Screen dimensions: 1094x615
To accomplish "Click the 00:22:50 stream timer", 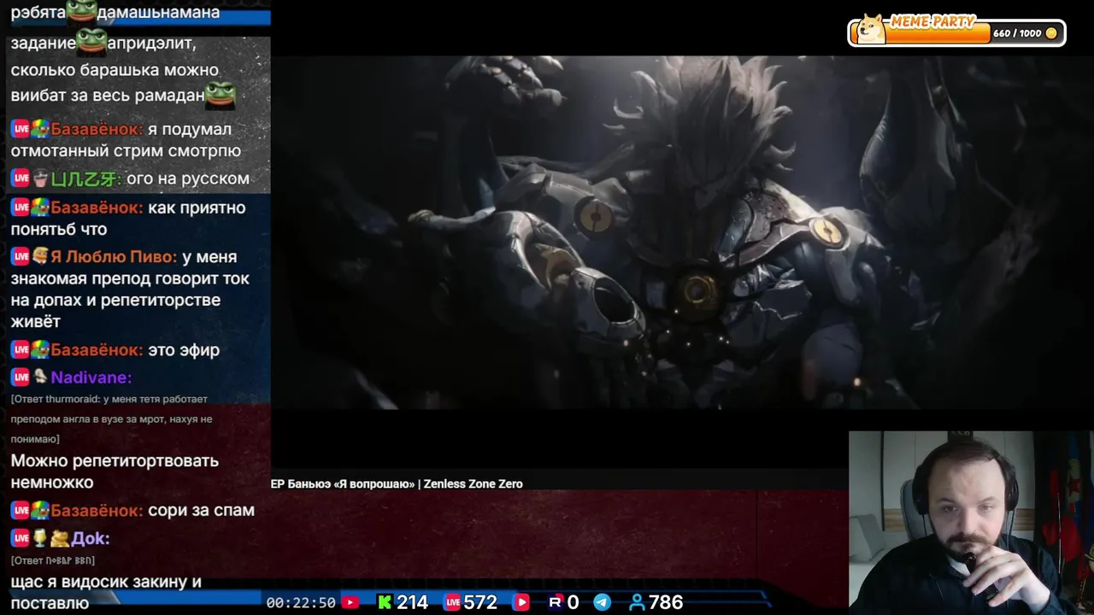I will [x=301, y=602].
